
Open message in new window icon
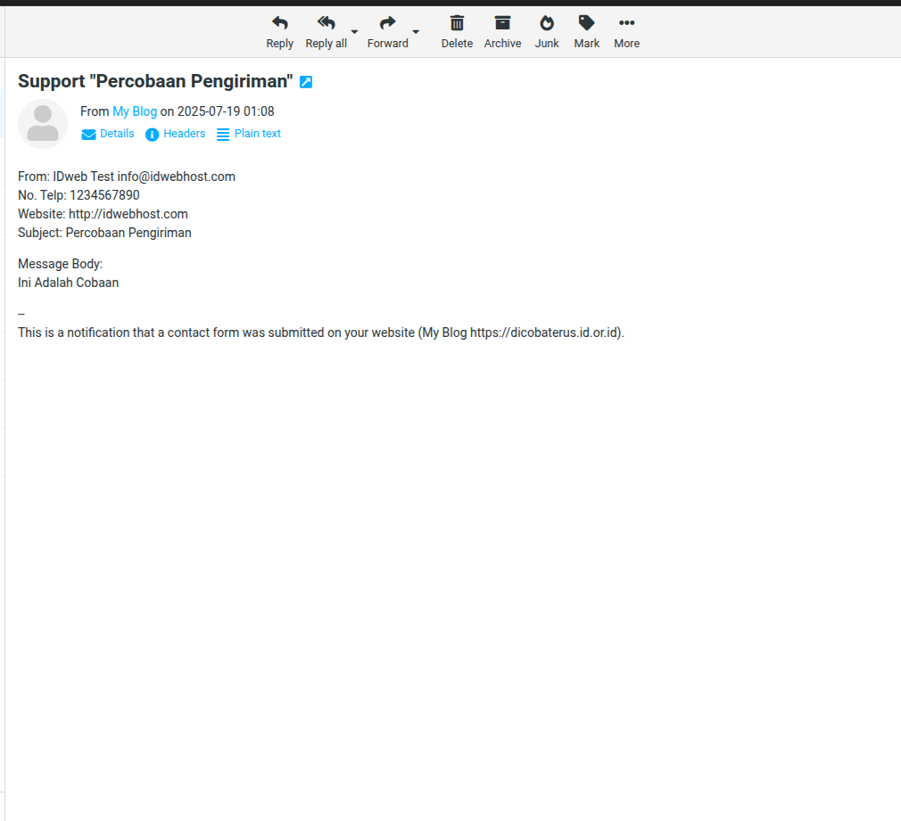point(306,82)
